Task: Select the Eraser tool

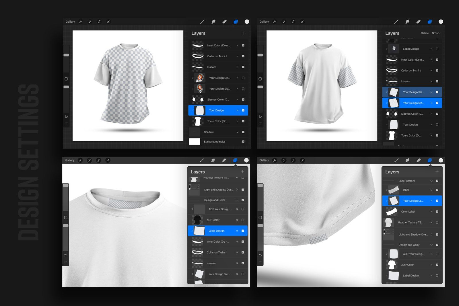Action: point(225,22)
